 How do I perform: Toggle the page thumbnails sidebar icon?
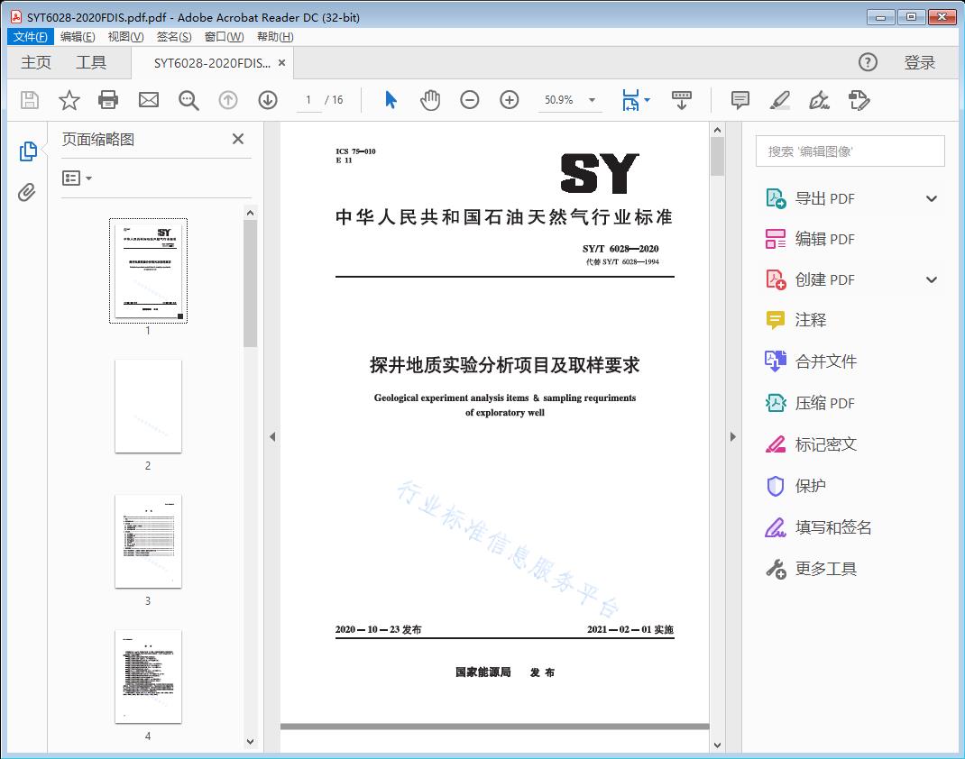pyautogui.click(x=27, y=151)
